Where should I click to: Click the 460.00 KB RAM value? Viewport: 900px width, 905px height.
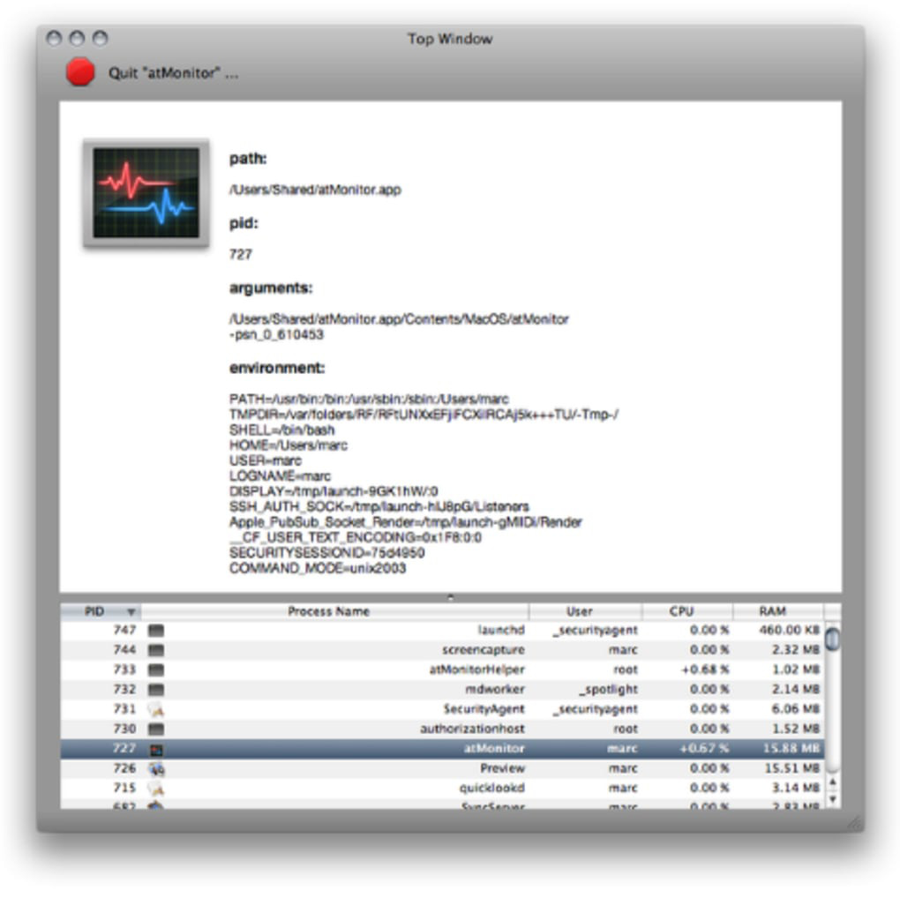(x=789, y=630)
